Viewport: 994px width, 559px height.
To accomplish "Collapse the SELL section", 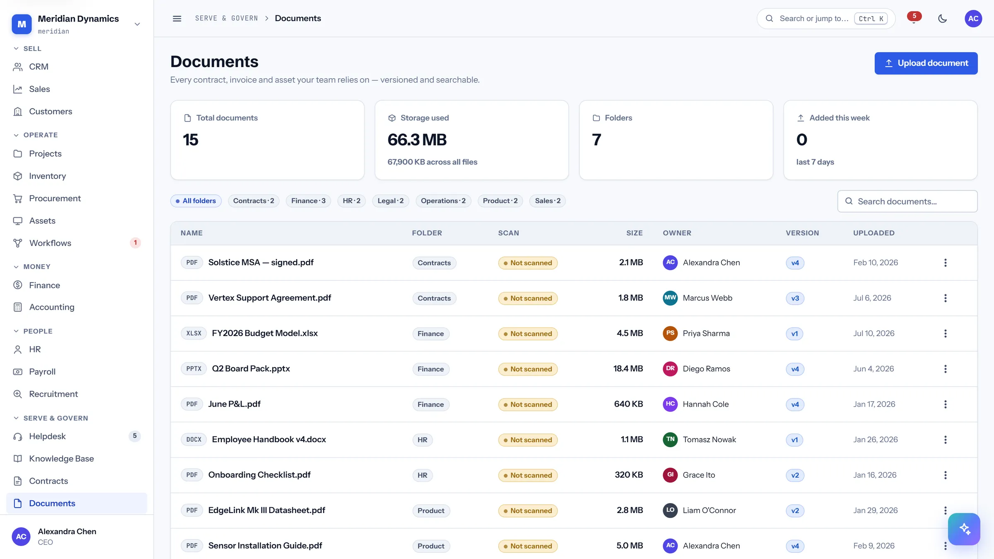I will point(27,48).
